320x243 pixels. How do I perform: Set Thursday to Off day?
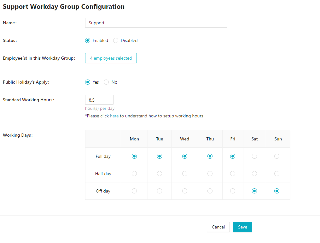210,191
